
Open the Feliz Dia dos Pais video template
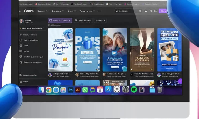142,50
